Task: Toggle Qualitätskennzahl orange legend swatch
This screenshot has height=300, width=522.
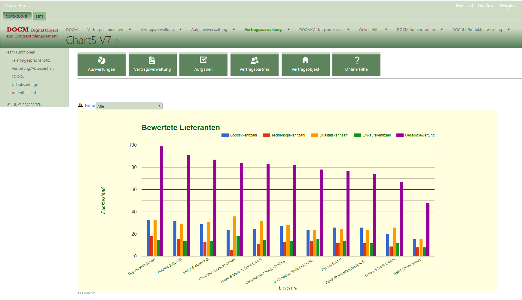Action: pyautogui.click(x=314, y=135)
